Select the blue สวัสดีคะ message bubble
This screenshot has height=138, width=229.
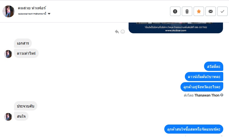pos(214,66)
